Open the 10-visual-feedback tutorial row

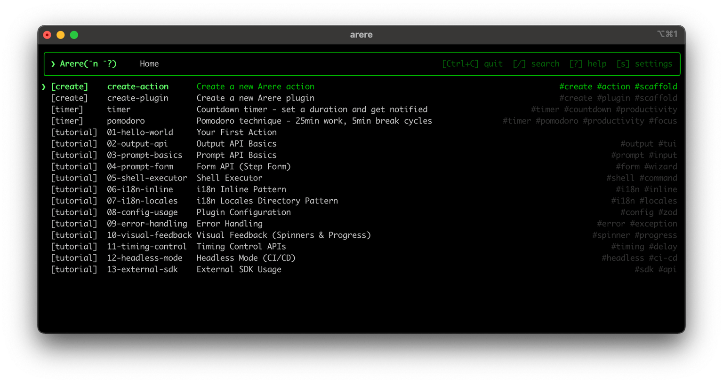(x=149, y=235)
